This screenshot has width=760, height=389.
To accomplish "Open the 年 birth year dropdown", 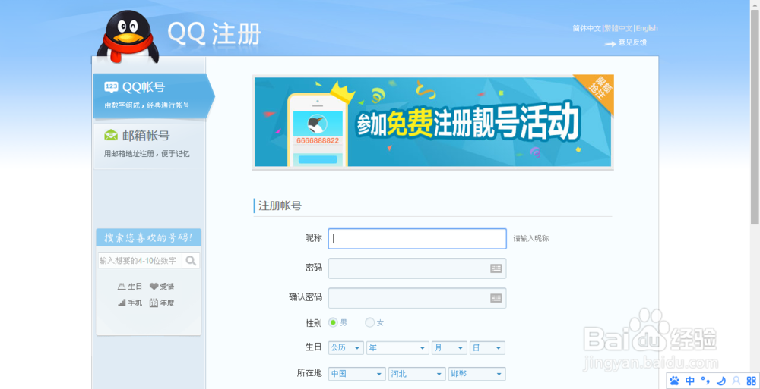I will [x=398, y=348].
